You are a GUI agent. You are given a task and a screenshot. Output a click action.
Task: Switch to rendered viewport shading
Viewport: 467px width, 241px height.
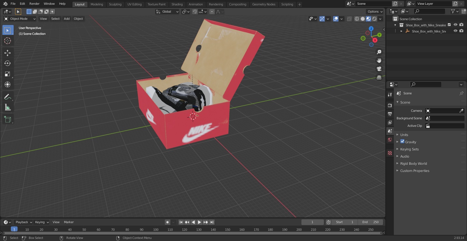374,19
